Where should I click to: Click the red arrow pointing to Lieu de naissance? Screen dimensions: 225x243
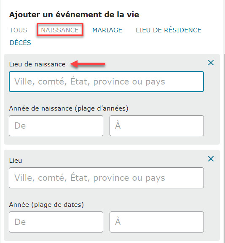tap(88, 64)
